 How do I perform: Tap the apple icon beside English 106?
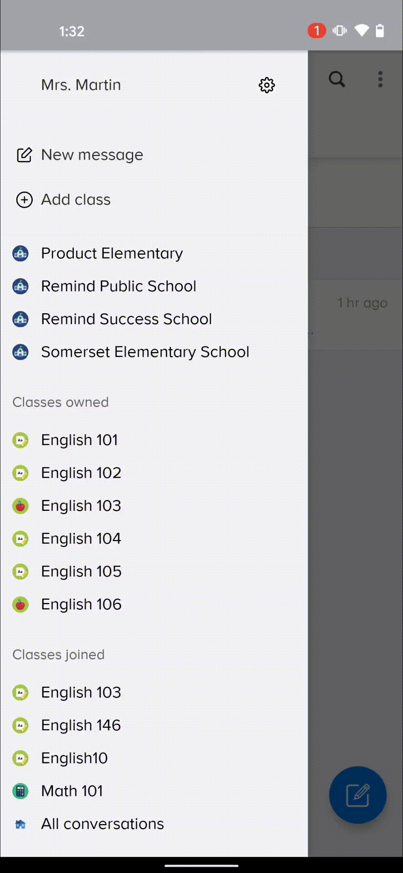coord(21,605)
